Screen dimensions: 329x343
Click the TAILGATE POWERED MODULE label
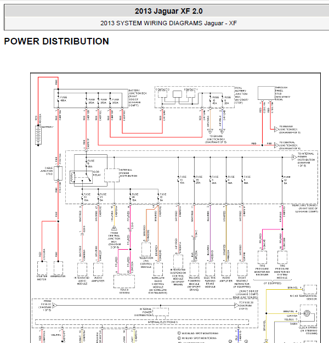point(194,284)
